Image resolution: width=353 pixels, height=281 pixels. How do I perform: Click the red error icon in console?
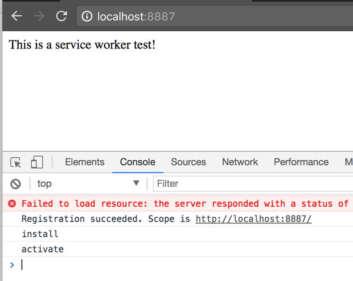pyautogui.click(x=12, y=204)
